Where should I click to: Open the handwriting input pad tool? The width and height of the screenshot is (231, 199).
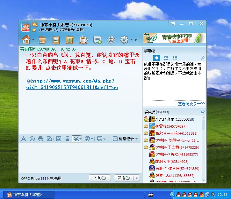[49, 139]
